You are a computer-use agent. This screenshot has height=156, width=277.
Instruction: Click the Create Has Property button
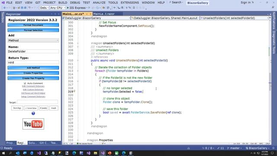coord(33,78)
